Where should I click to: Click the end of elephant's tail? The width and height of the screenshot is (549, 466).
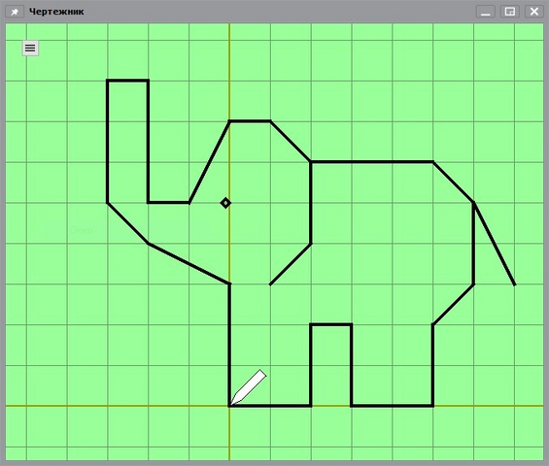[514, 284]
